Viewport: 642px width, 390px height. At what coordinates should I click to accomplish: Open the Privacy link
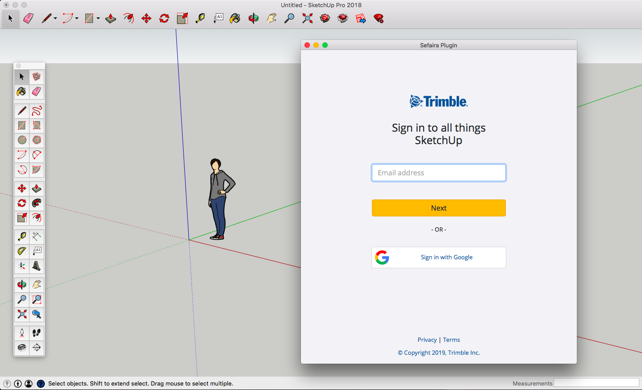point(427,340)
